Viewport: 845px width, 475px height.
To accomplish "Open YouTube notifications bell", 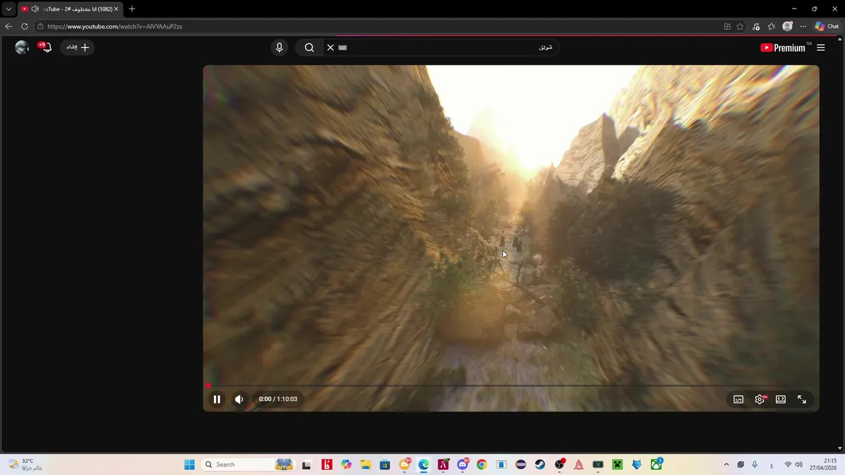I will click(x=46, y=47).
